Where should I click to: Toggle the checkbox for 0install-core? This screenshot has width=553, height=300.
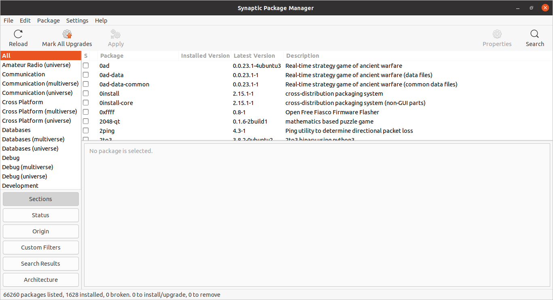point(86,103)
